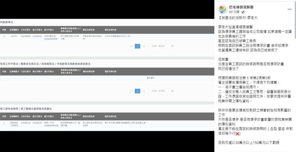Click the 性別工作平等法 jump-to-page input box
The image size is (296, 152).
(x=168, y=91)
